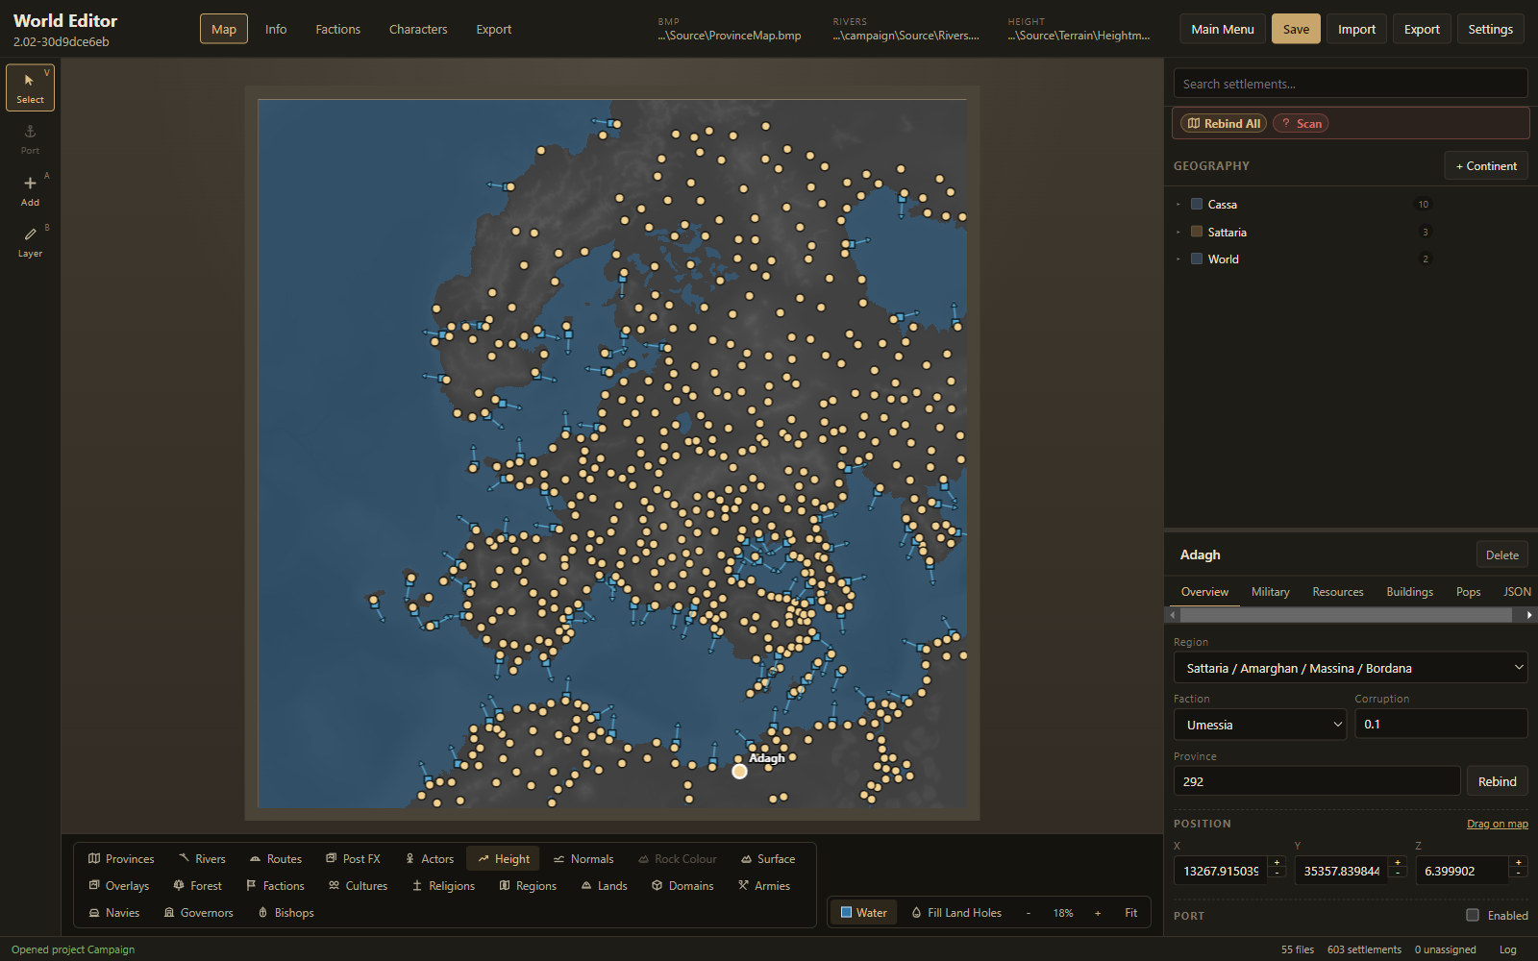Open the Faction dropdown showing Umessia

click(1260, 725)
